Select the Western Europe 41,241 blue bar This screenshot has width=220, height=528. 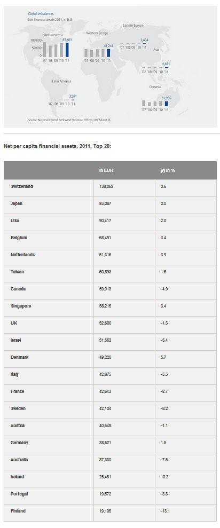(108, 53)
